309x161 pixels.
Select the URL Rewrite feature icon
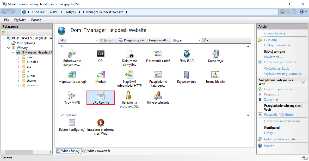pos(101,96)
